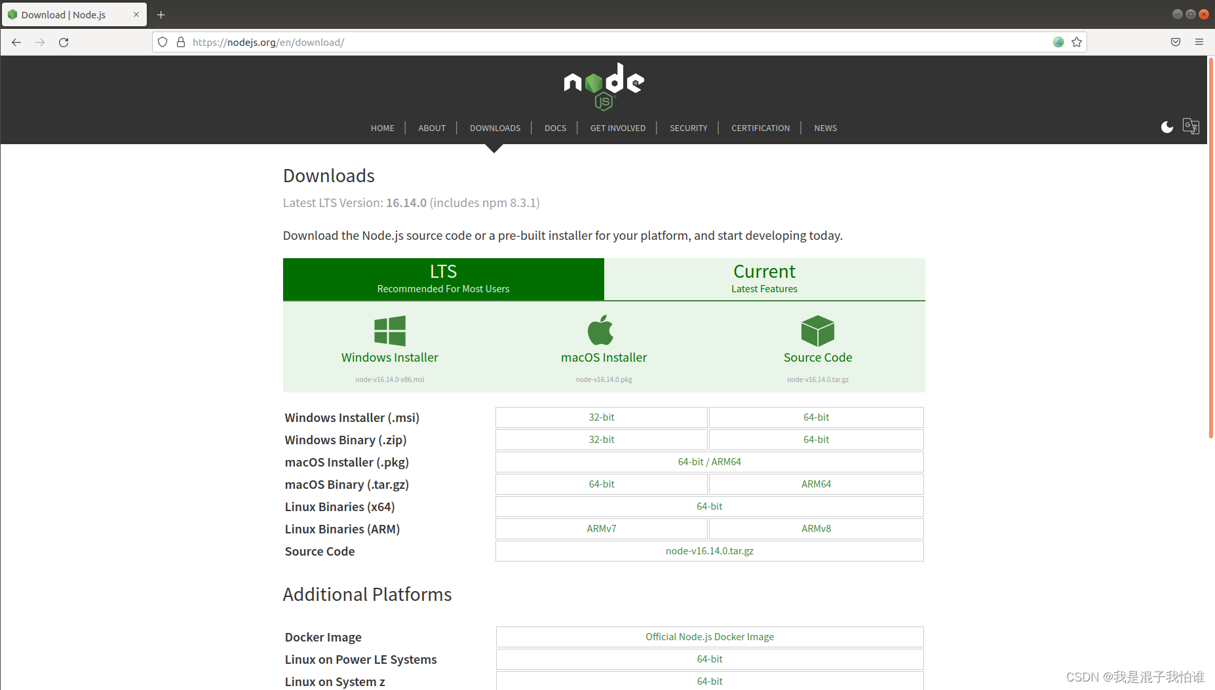This screenshot has height=690, width=1215.
Task: Download Linux on Power LE Systems 64-bit
Action: (x=710, y=659)
